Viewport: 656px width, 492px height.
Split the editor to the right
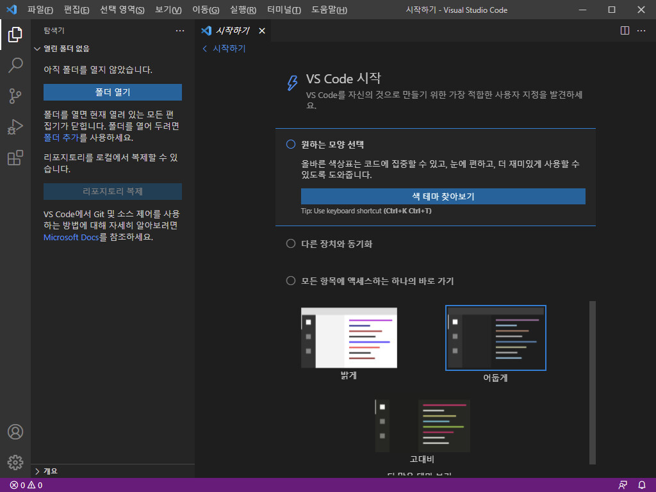(x=625, y=31)
